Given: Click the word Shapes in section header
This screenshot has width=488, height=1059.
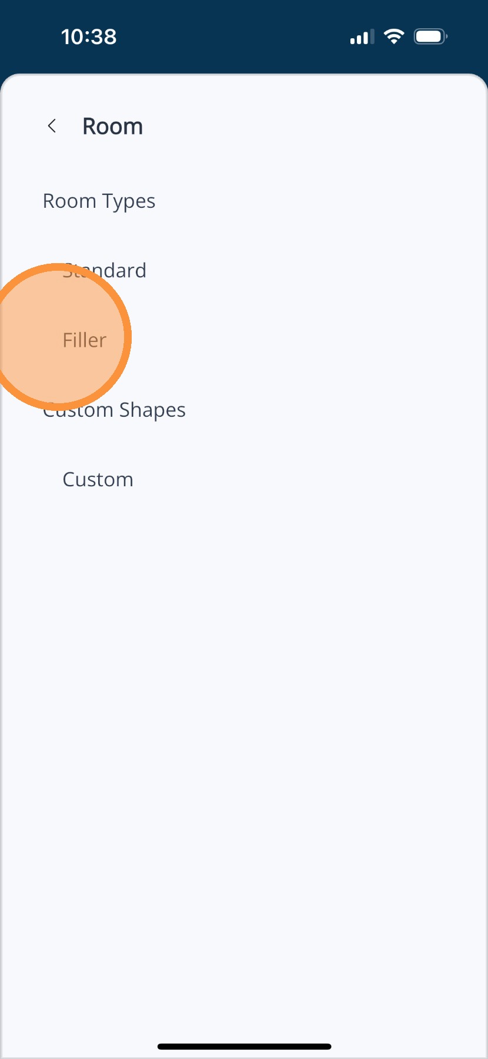Looking at the screenshot, I should (x=152, y=410).
